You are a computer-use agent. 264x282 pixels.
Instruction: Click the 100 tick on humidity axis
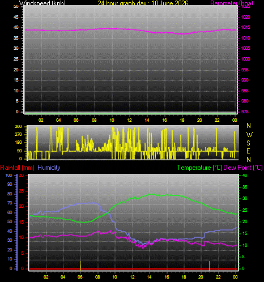8,175
